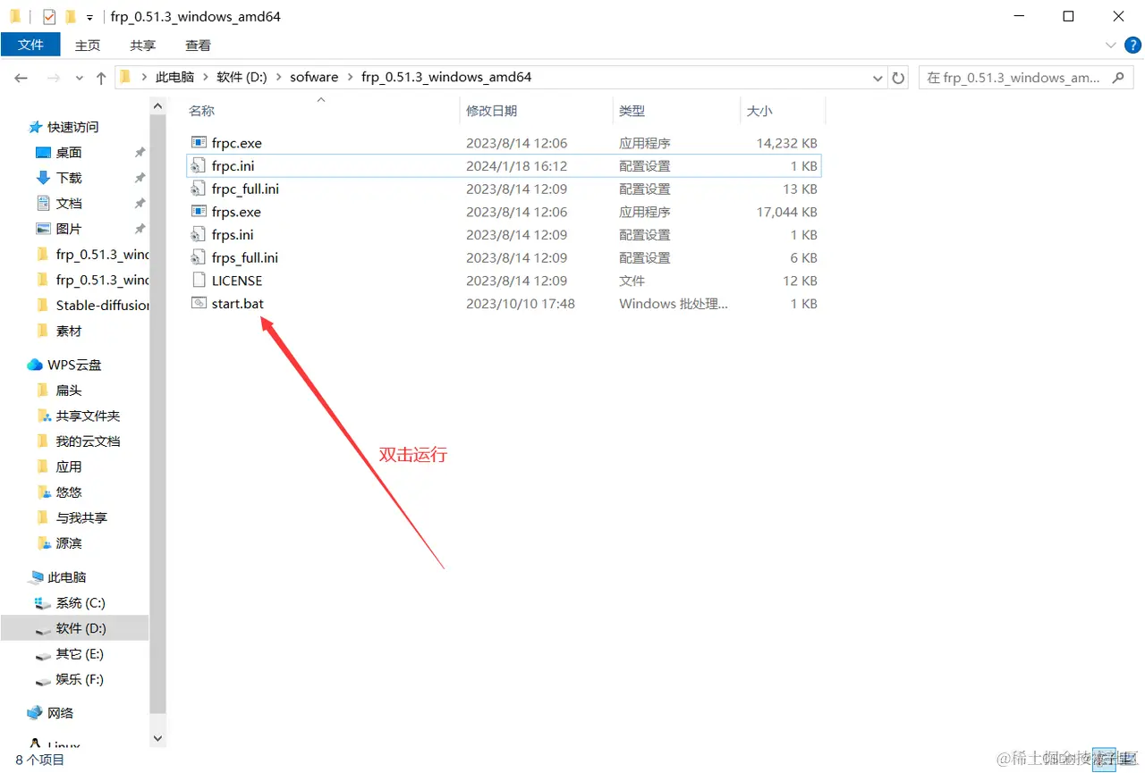The height and width of the screenshot is (773, 1145).
Task: Go back with the back arrow
Action: pyautogui.click(x=21, y=78)
